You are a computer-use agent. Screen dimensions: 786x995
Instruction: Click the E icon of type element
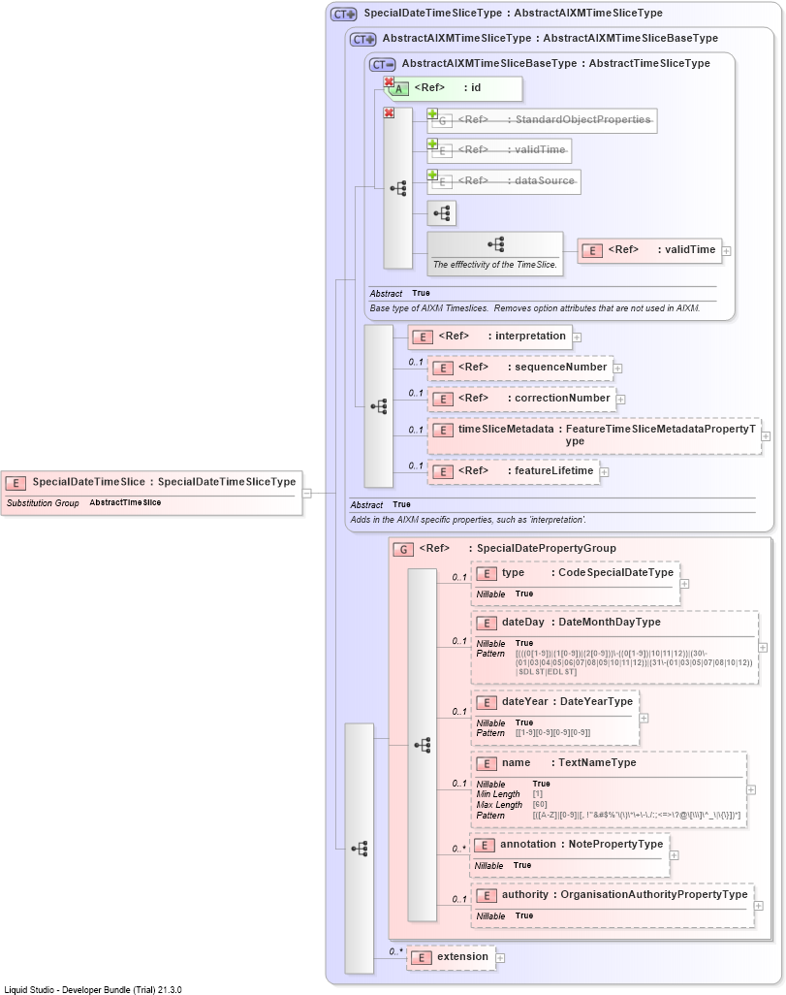pyautogui.click(x=486, y=574)
